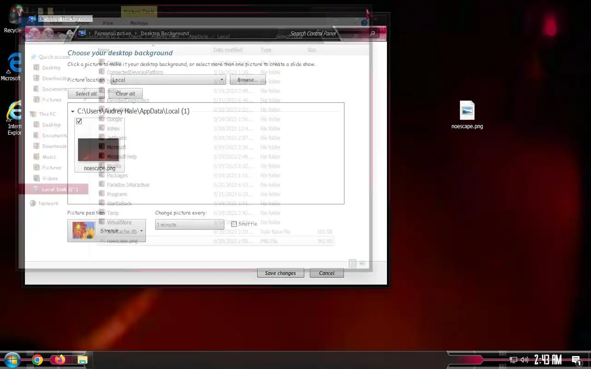The width and height of the screenshot is (591, 369).
Task: Collapse the C:\Users\Audrey Hale\AppData\Local group
Action: pyautogui.click(x=73, y=112)
